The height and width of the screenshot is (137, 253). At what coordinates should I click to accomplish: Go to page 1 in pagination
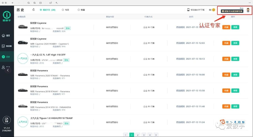[132, 135]
